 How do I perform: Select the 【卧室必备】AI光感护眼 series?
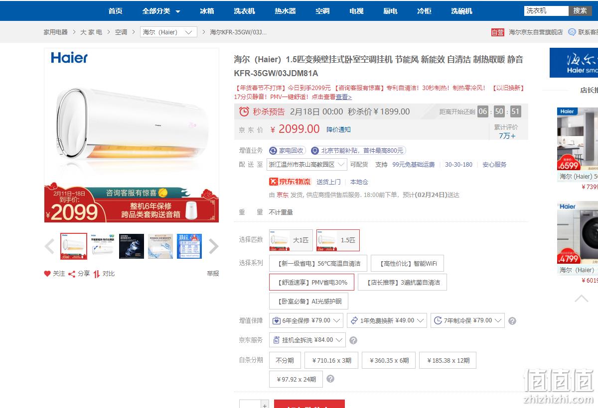point(308,301)
